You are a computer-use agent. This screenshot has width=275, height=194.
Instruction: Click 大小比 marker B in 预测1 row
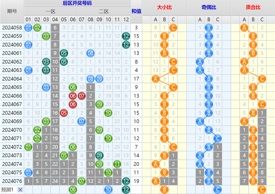164,190
